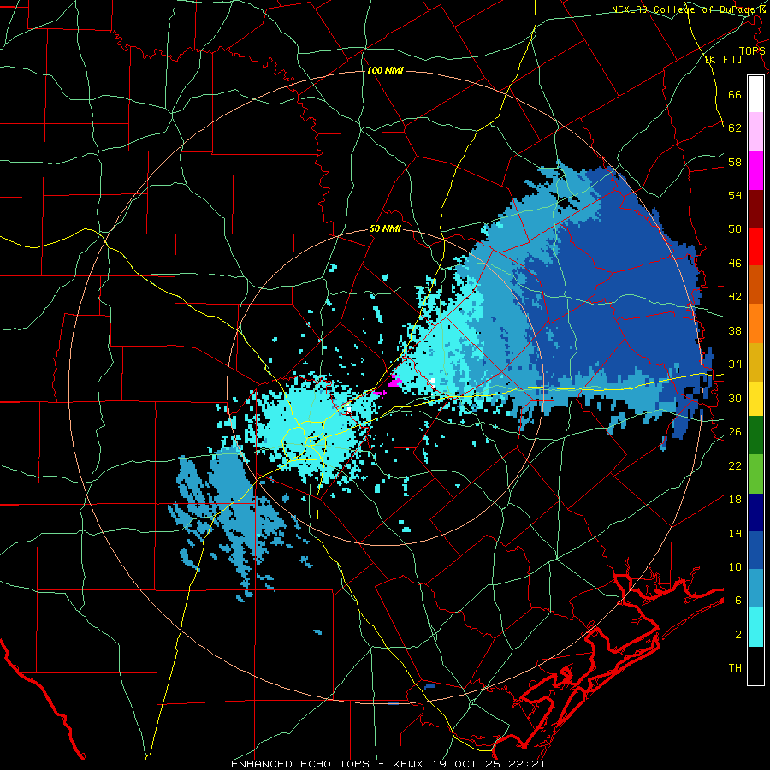Click the yellow swatch in the legend
This screenshot has width=770, height=770.
pos(755,398)
